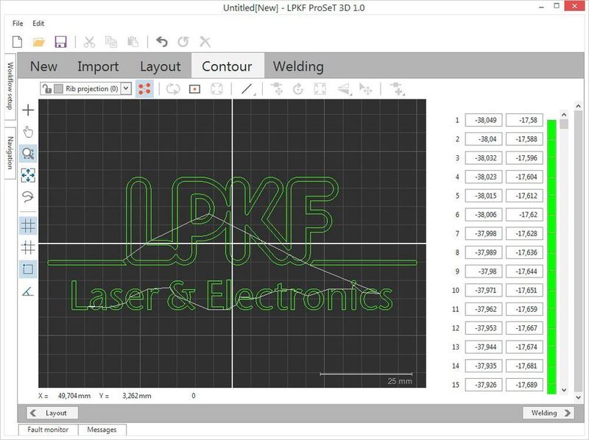Select the angle measurement tool
The height and width of the screenshot is (440, 589).
click(x=28, y=291)
